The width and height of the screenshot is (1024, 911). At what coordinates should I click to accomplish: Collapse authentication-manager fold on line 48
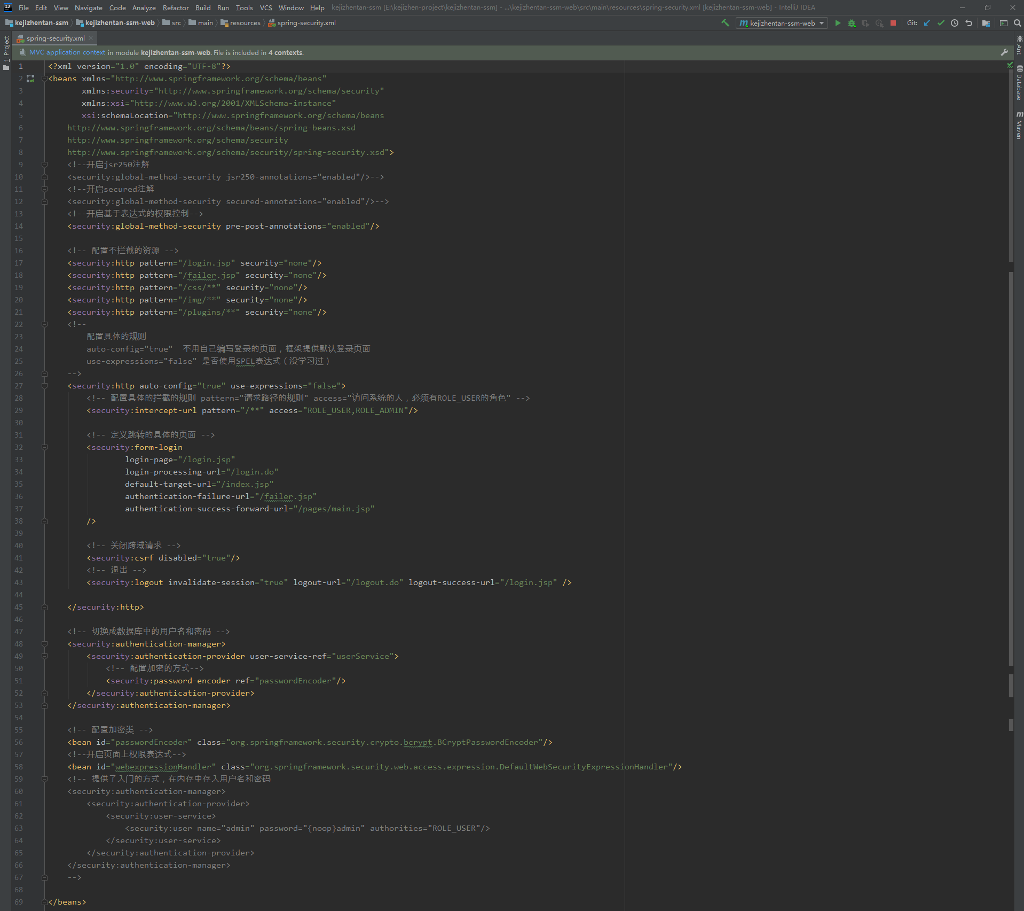(45, 644)
